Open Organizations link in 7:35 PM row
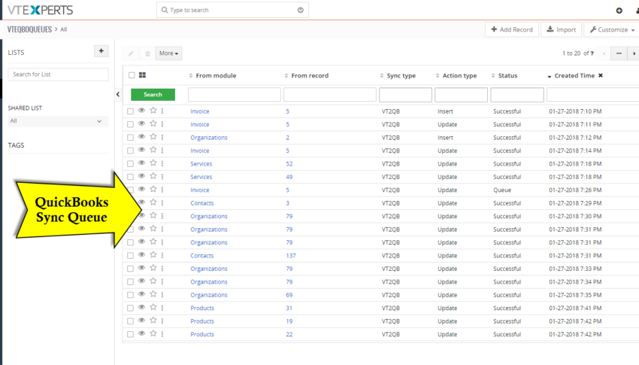 click(x=209, y=295)
